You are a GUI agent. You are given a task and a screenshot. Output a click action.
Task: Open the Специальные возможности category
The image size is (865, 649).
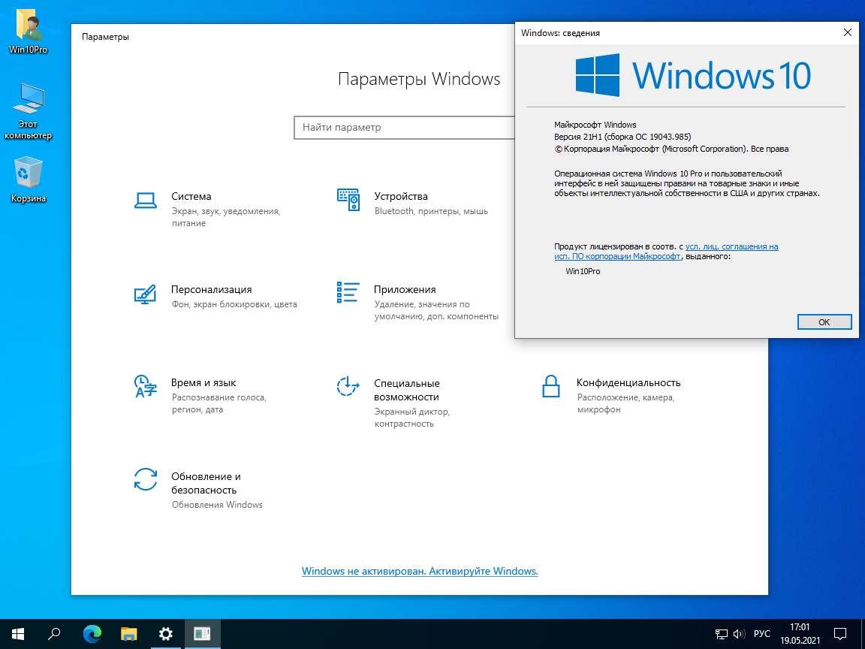click(x=394, y=403)
